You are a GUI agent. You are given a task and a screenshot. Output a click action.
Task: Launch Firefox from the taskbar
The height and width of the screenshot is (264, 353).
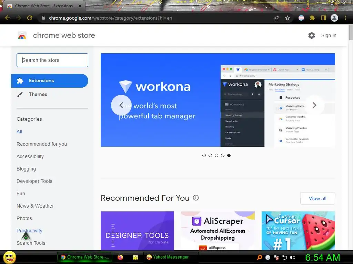click(x=120, y=257)
